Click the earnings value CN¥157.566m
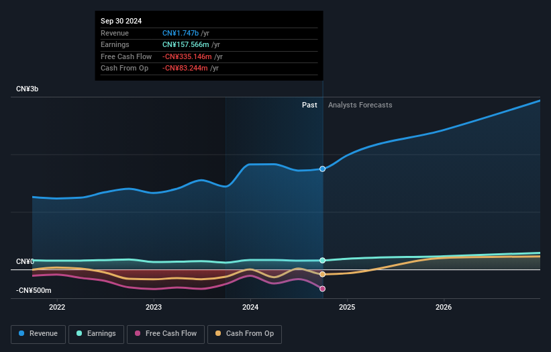This screenshot has width=551, height=352. coord(185,44)
